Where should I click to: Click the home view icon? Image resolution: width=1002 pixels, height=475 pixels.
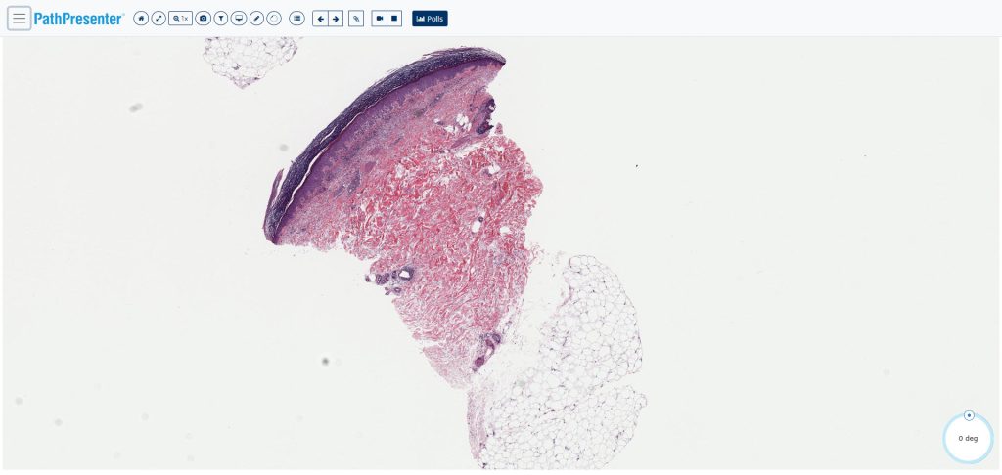tap(141, 19)
